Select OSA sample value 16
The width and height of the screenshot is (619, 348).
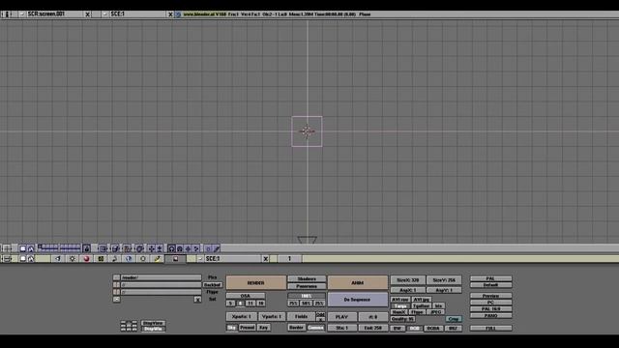260,303
